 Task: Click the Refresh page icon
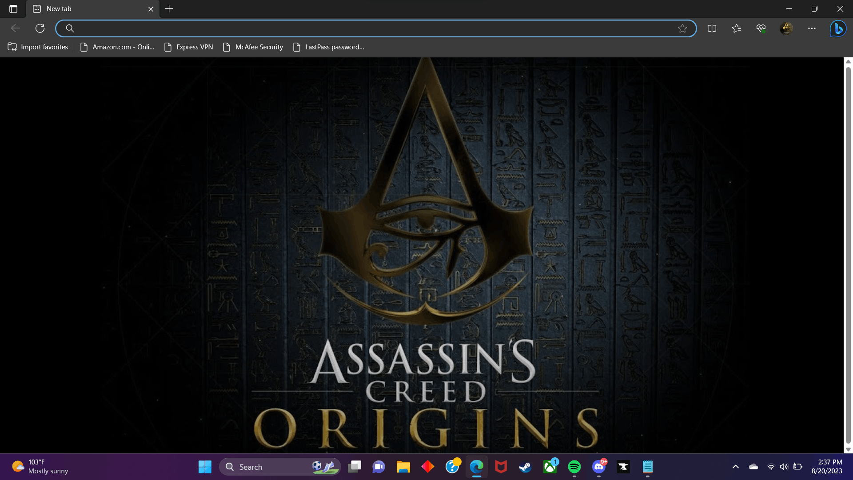(x=40, y=28)
